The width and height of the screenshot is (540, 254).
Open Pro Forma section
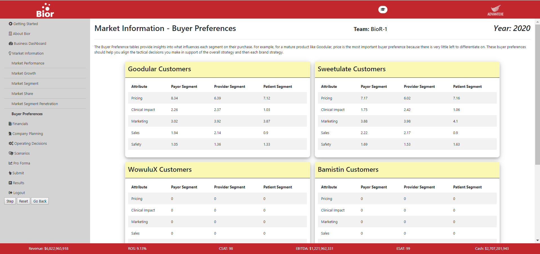[22, 163]
